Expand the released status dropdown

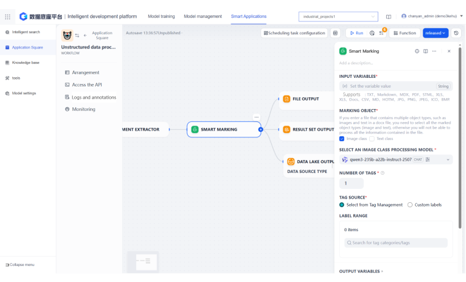pos(435,33)
